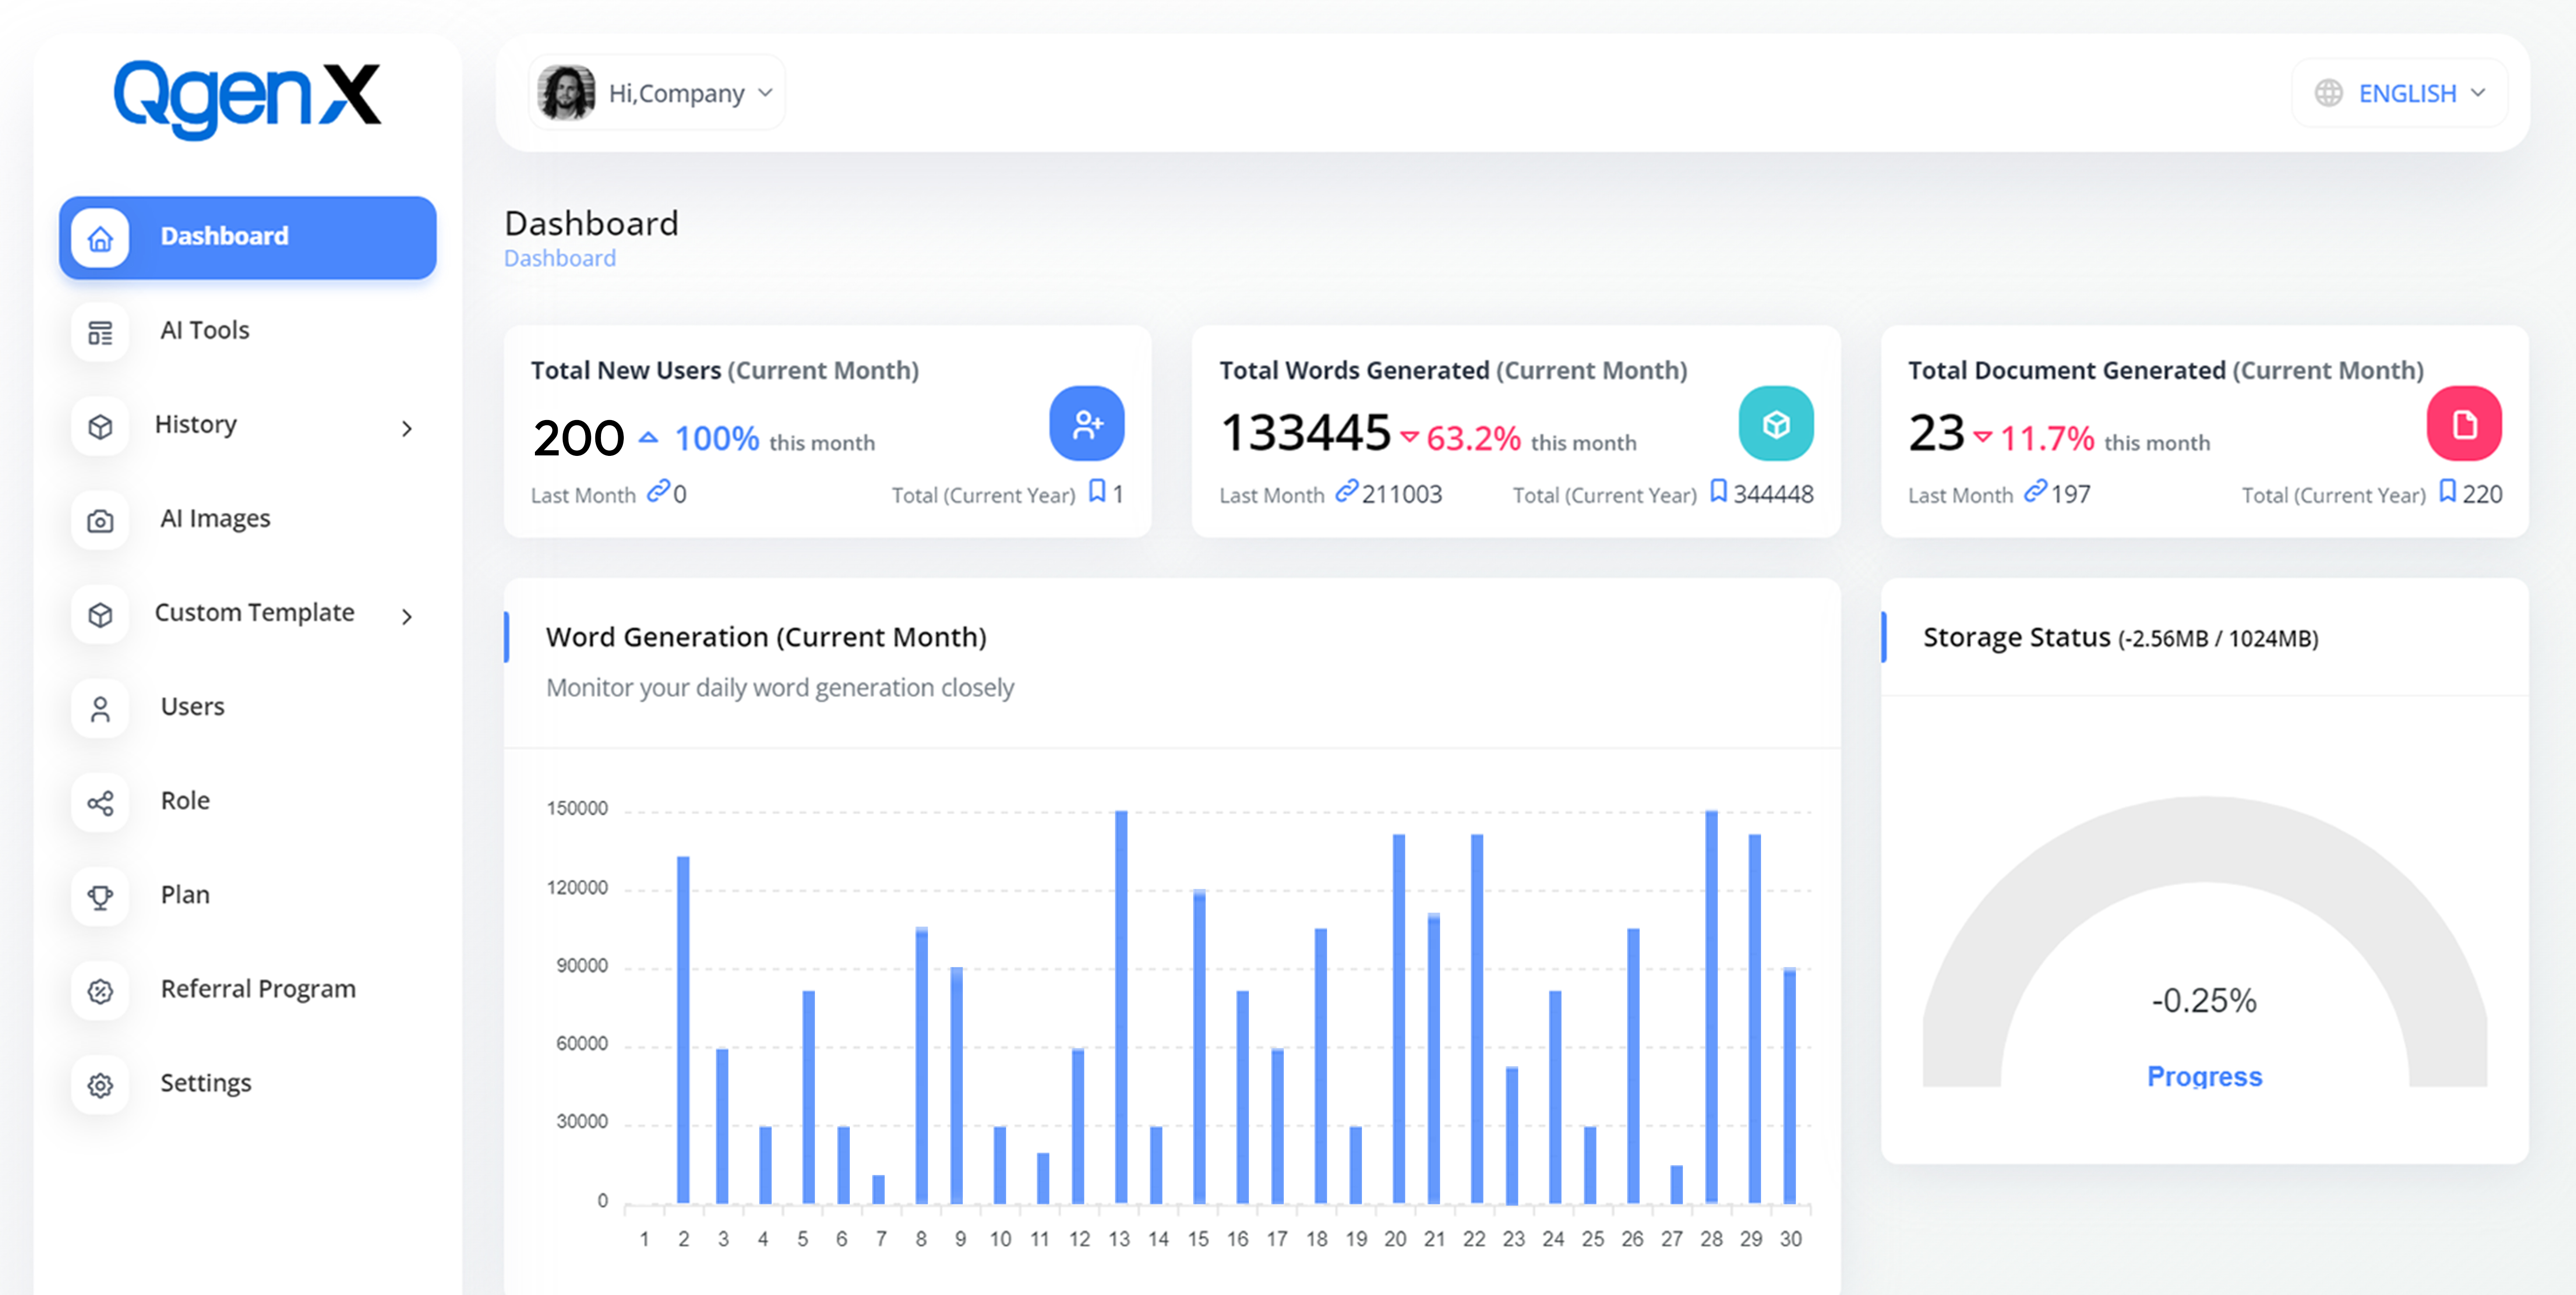
Task: Click the Referral Program badge icon
Action: 100,991
